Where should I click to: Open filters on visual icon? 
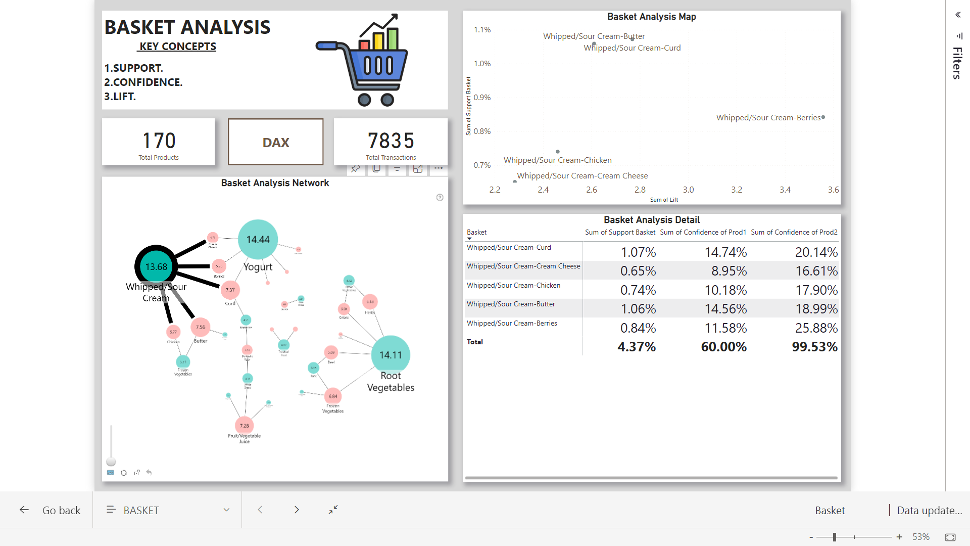point(397,169)
